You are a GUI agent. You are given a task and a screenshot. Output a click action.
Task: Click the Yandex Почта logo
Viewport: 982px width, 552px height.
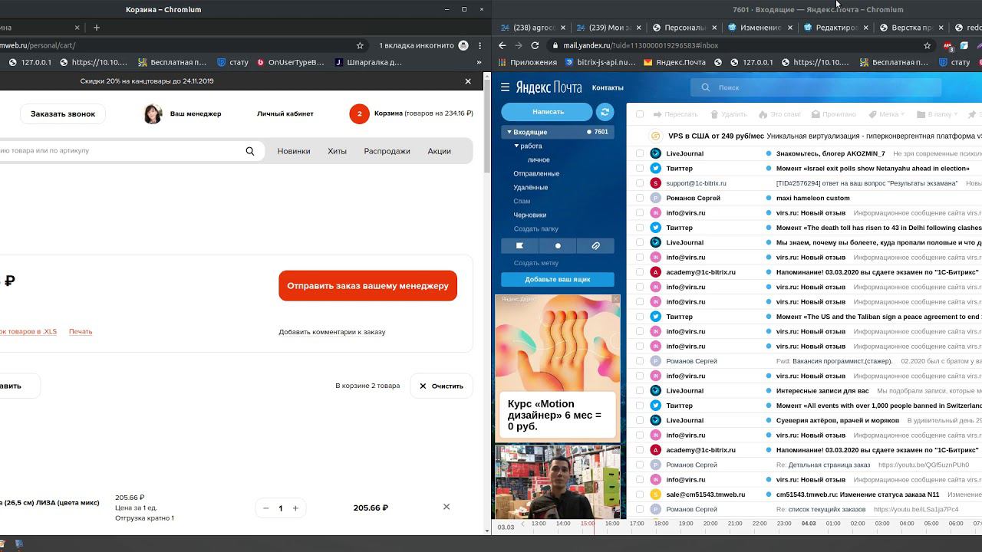pyautogui.click(x=548, y=87)
